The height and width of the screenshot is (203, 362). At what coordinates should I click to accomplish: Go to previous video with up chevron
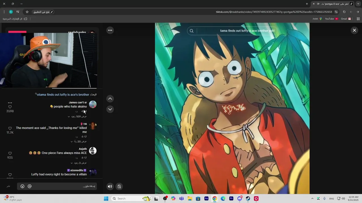pyautogui.click(x=110, y=98)
